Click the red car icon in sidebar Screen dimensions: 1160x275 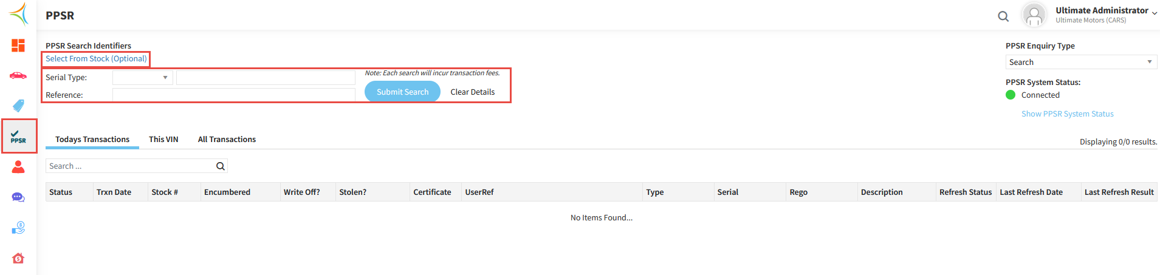pos(18,76)
